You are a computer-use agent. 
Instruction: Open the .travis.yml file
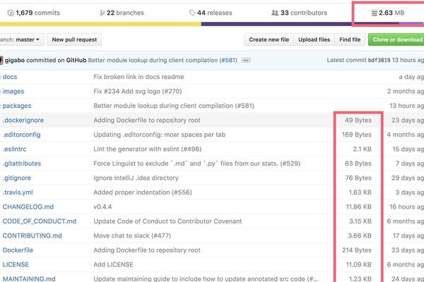(18, 192)
